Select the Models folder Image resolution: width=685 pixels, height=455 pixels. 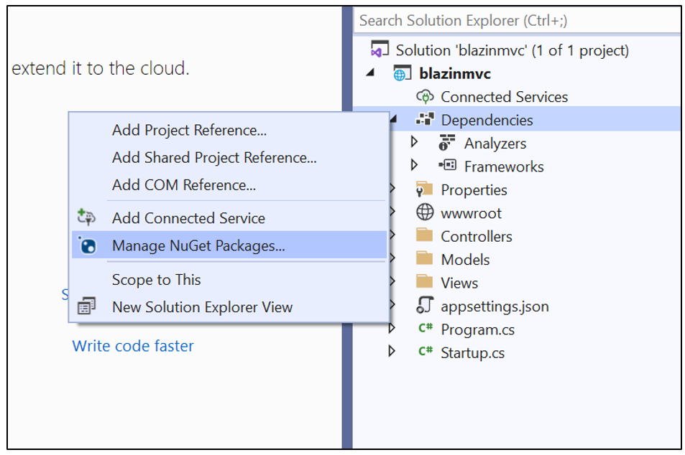(464, 260)
